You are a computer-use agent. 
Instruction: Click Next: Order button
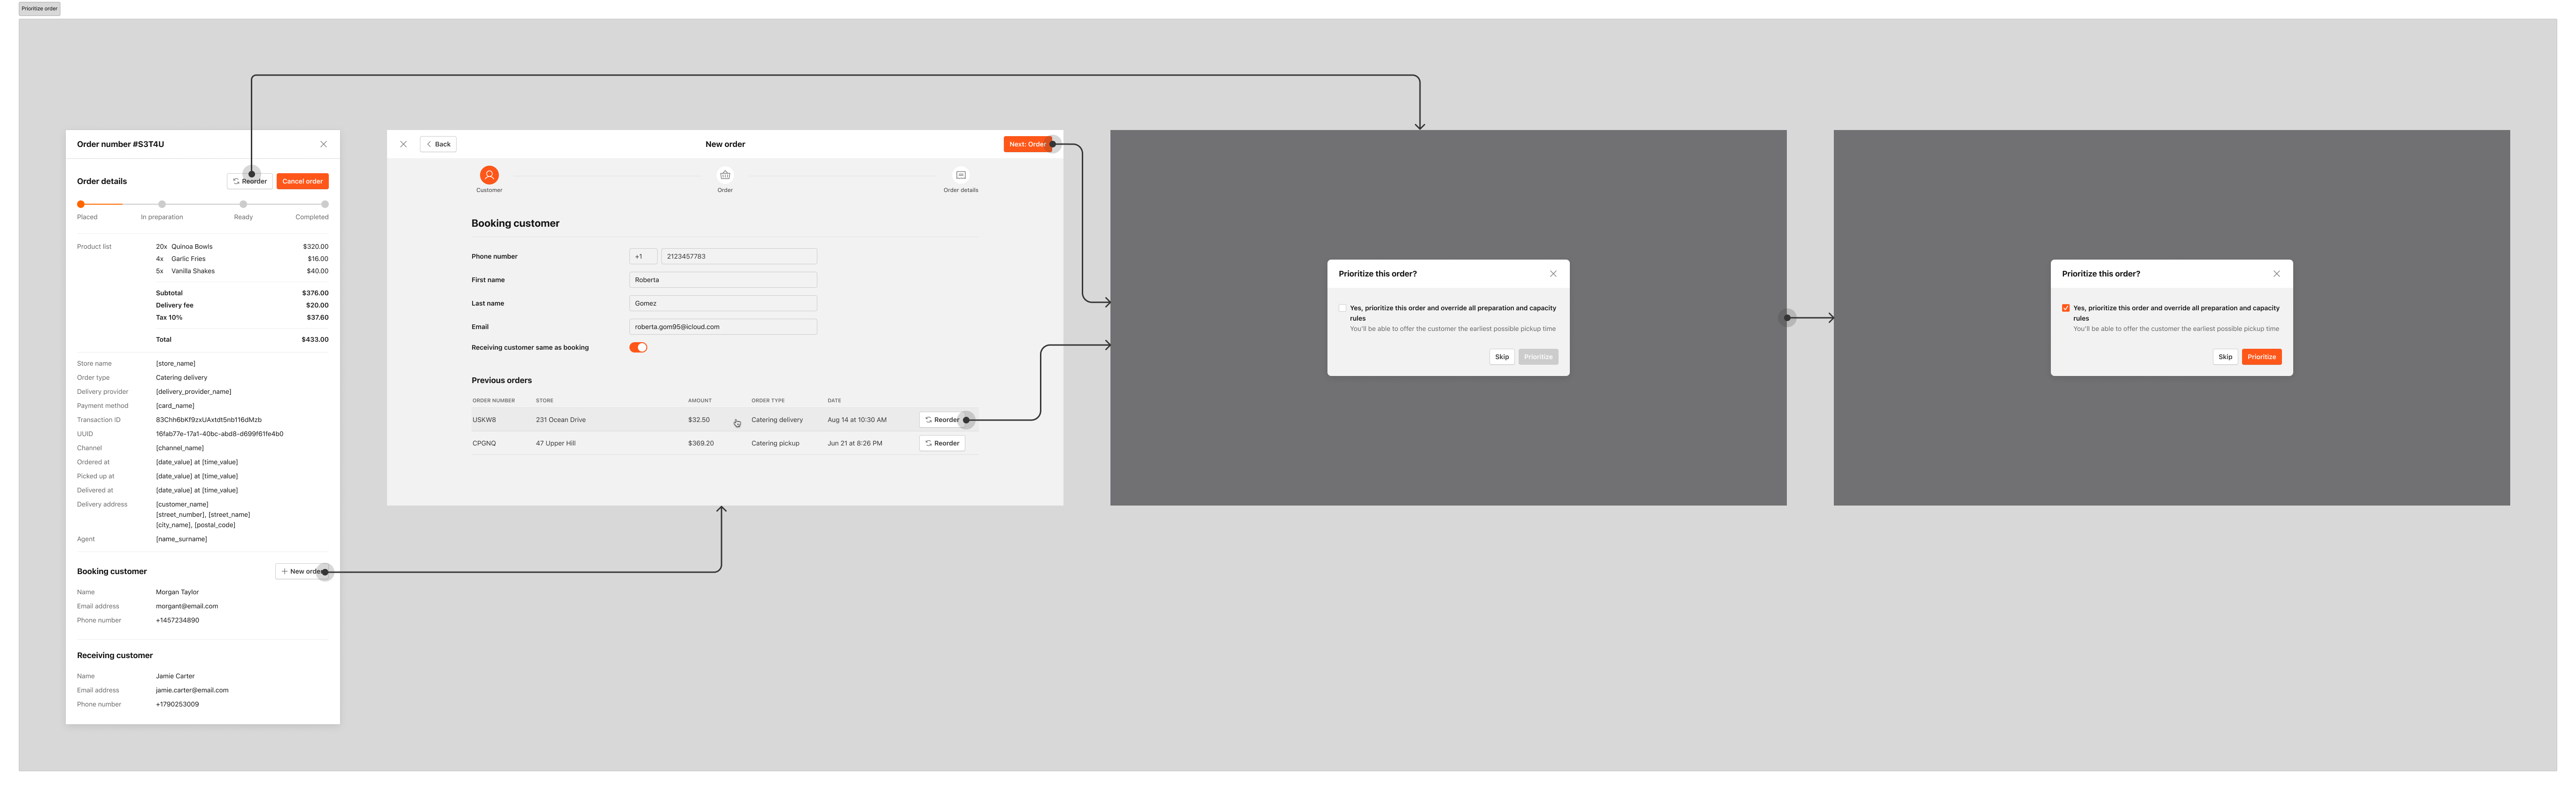point(1028,144)
